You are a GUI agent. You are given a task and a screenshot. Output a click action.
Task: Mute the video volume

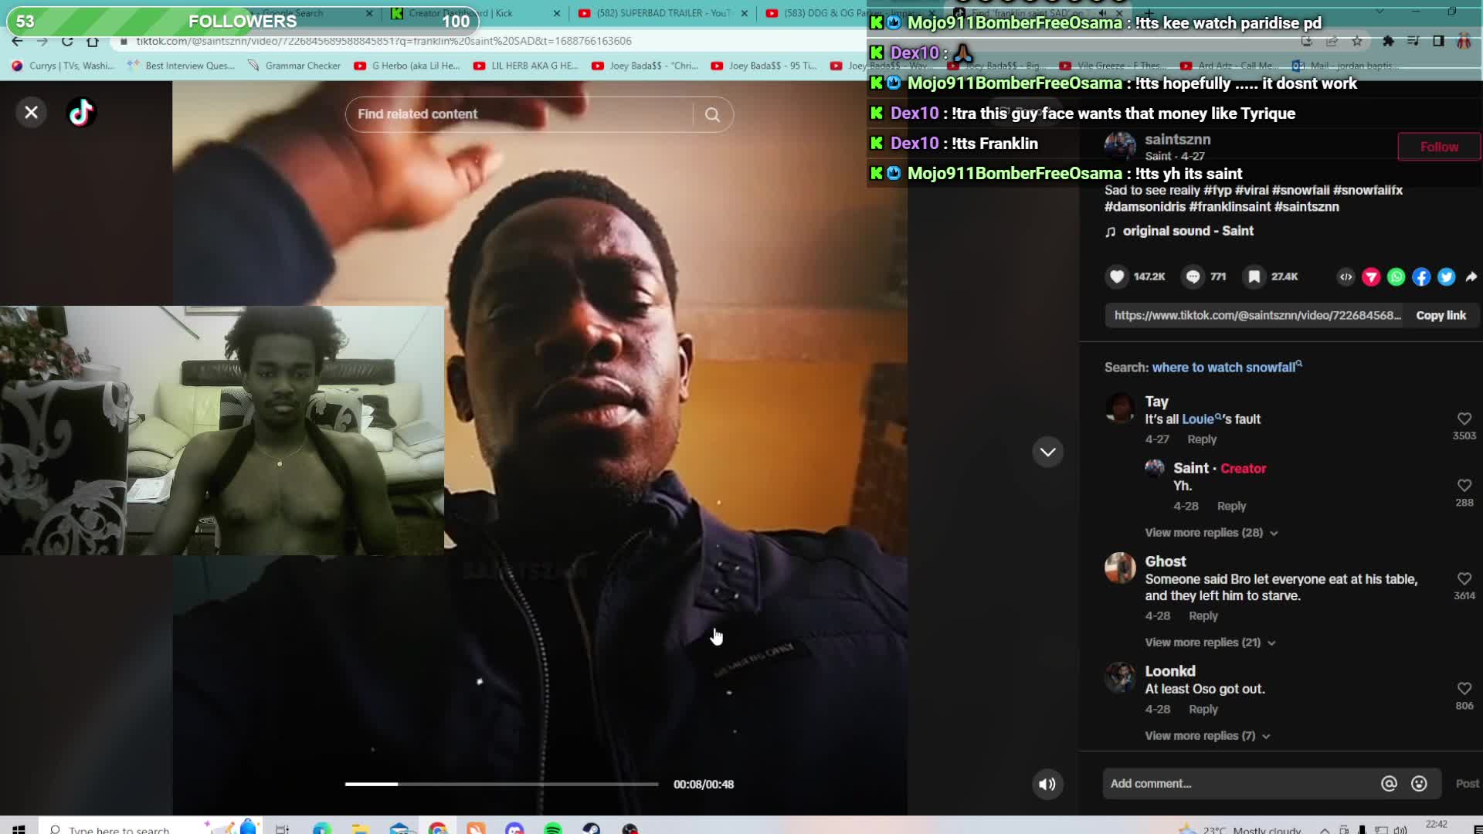pos(1047,785)
